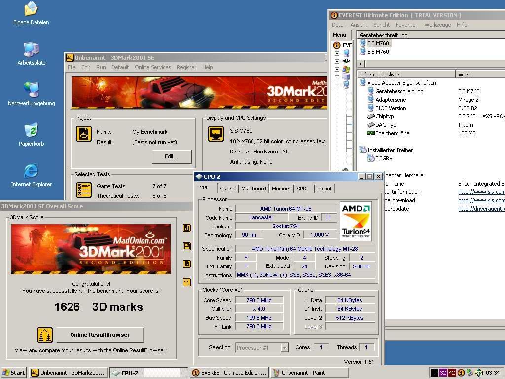Viewport: 505px width, 379px height.
Task: Click the Selected Tests checklist icon
Action: pyautogui.click(x=84, y=190)
